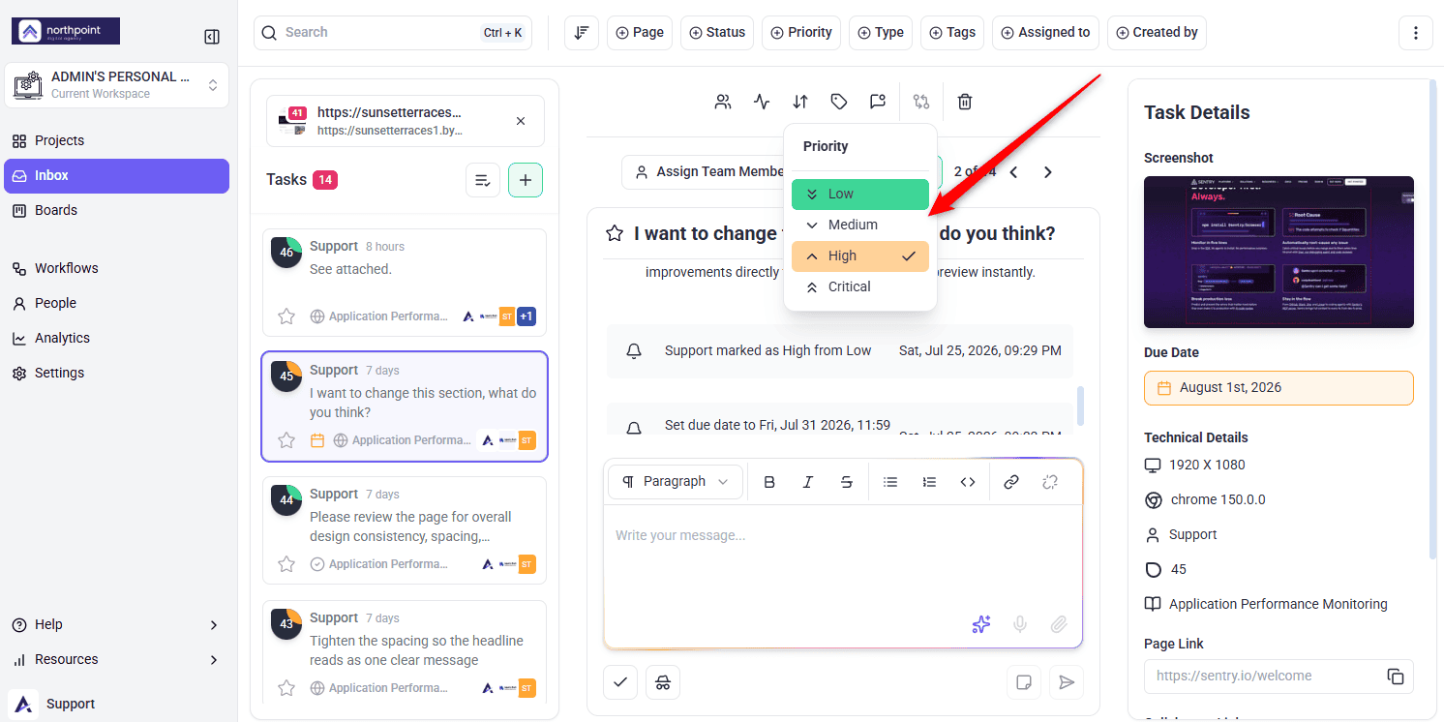The width and height of the screenshot is (1444, 722).
Task: Select High in the Priority menu
Action: tap(860, 256)
